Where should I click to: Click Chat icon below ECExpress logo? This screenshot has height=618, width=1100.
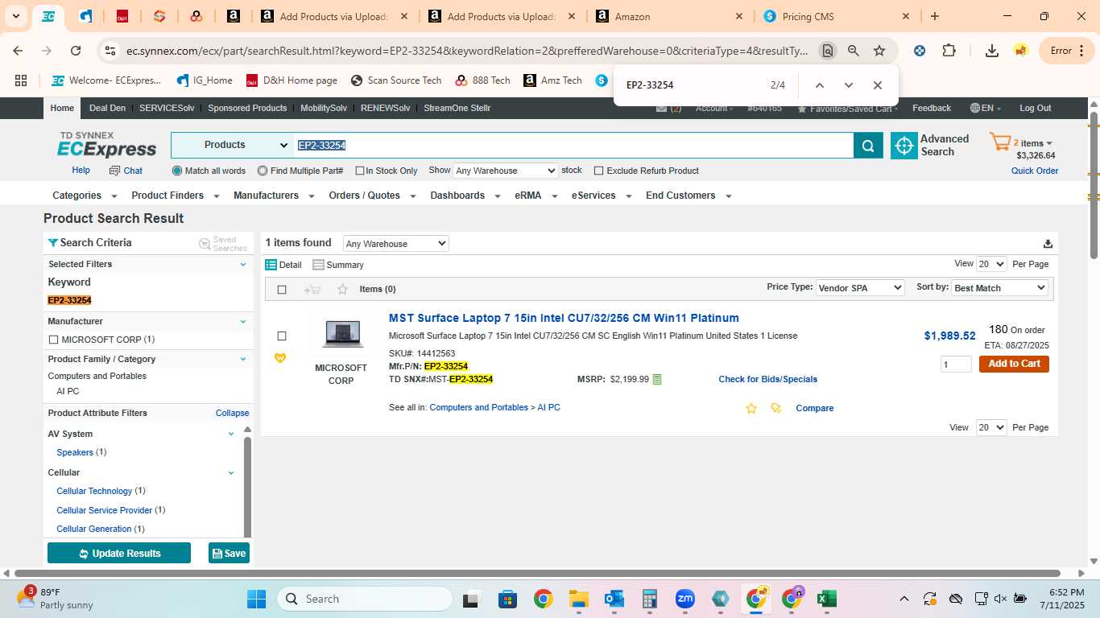114,171
